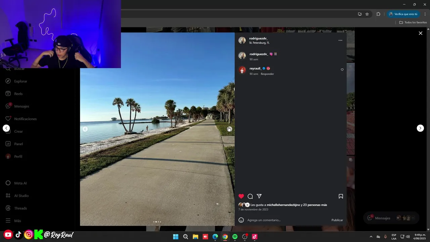The height and width of the screenshot is (242, 430).
Task: Open Perfil in the Instagram sidebar
Action: (14, 157)
